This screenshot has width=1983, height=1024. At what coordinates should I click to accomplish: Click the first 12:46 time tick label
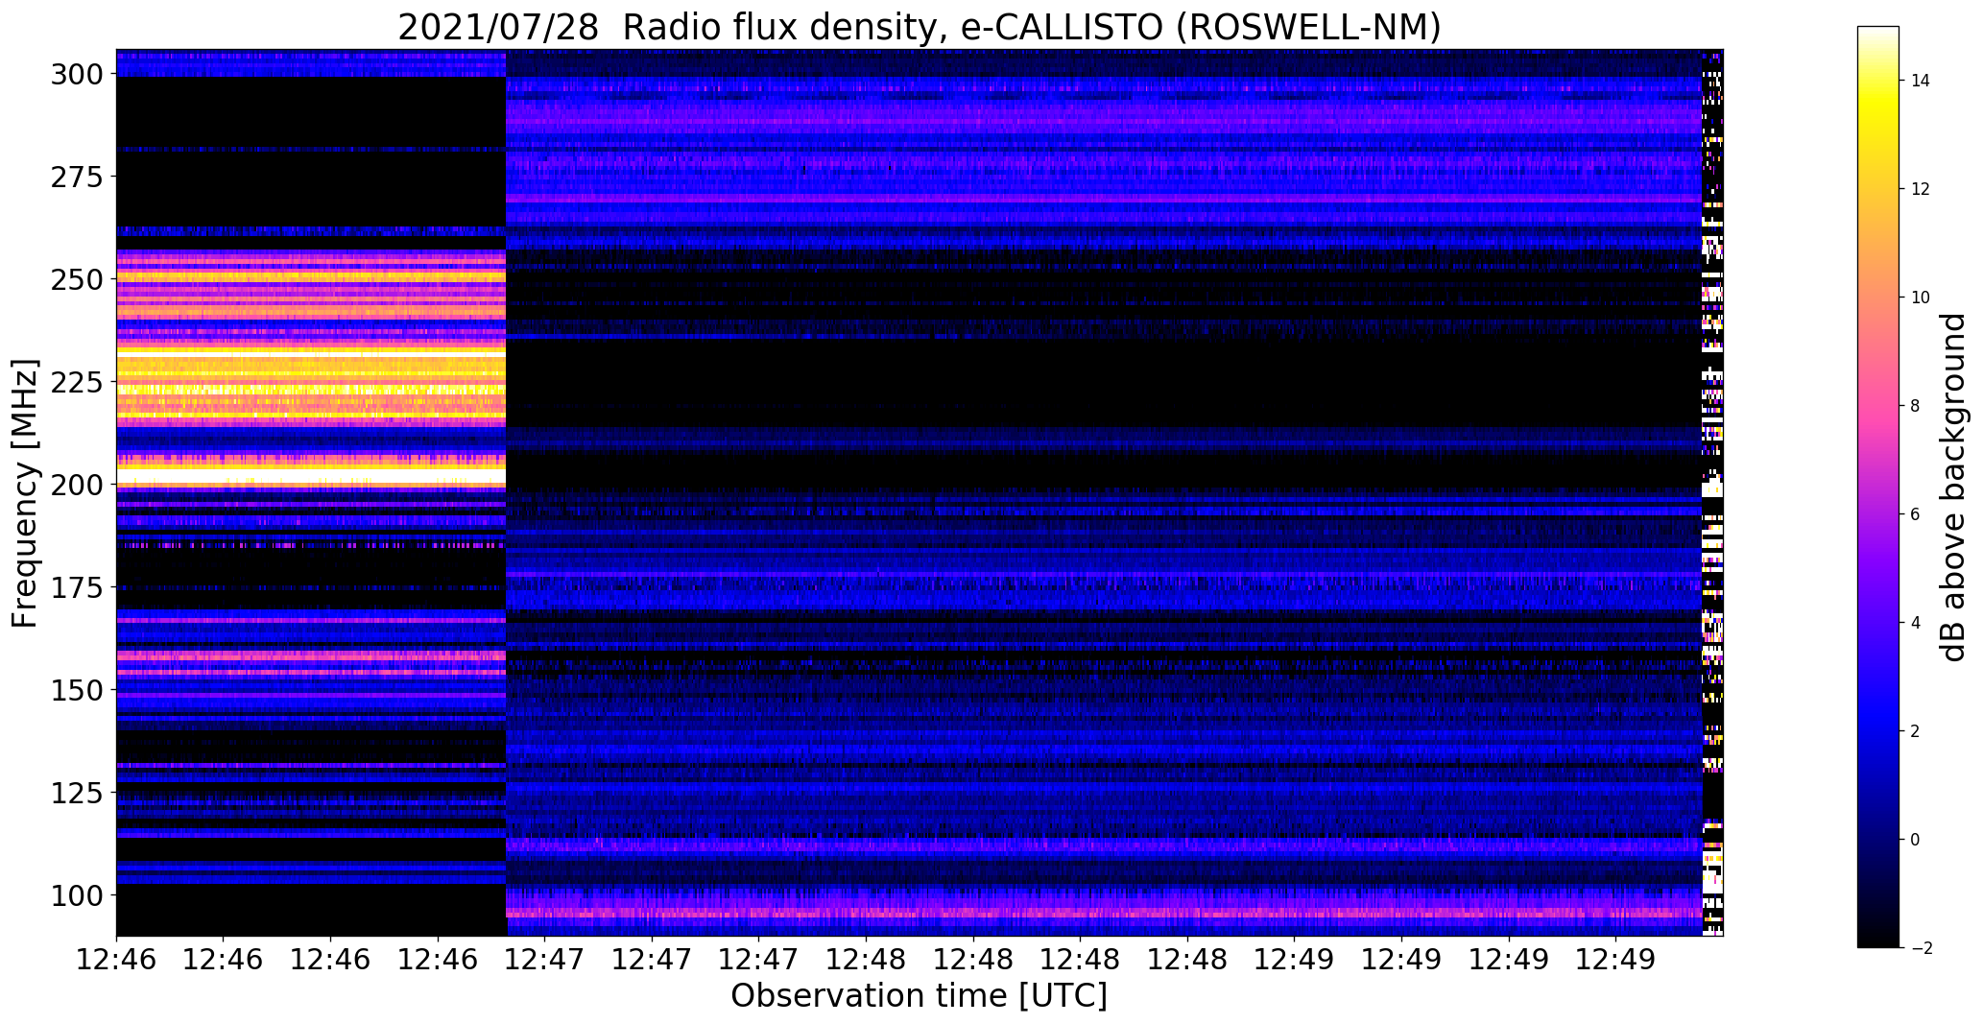point(116,960)
